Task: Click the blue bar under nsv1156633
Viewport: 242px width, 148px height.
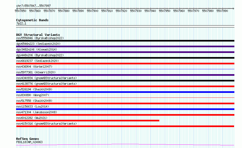Action: [125, 109]
